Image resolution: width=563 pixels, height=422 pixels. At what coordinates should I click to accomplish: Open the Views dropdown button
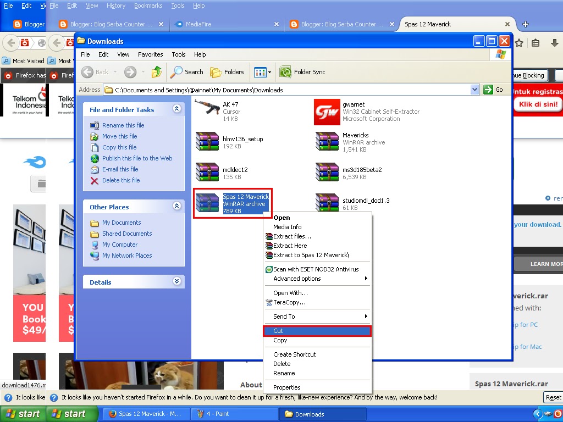(x=263, y=72)
